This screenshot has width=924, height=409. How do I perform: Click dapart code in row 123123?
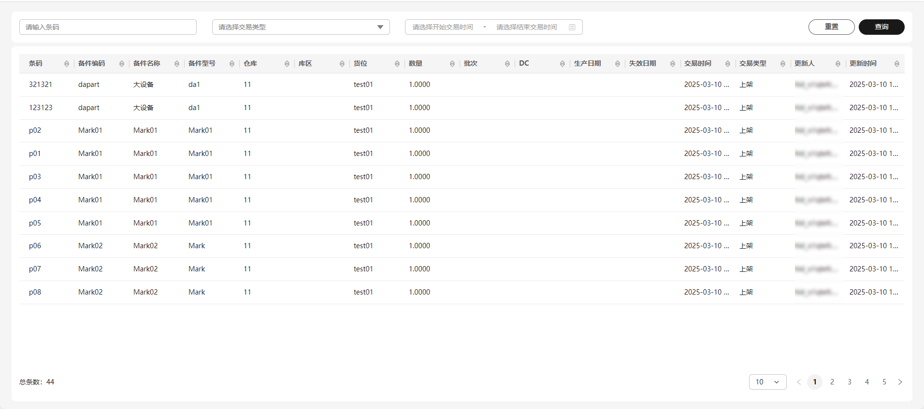coord(89,108)
